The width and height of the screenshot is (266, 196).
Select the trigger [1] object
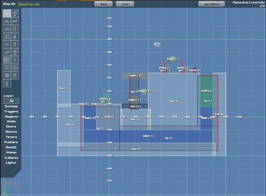click(173, 59)
